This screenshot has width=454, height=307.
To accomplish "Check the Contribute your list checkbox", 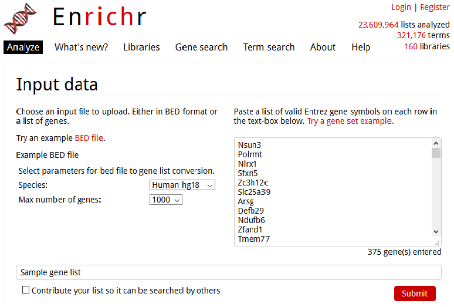I will [26, 290].
